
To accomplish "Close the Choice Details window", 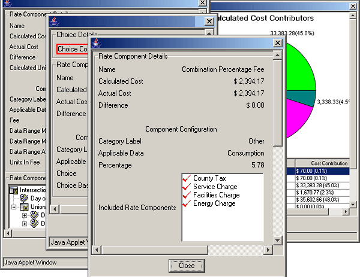I will [209, 21].
